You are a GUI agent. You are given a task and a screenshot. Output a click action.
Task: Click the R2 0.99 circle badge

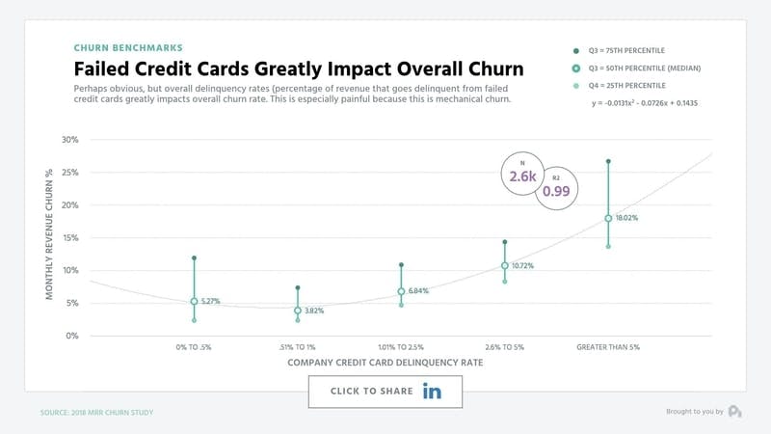point(557,189)
